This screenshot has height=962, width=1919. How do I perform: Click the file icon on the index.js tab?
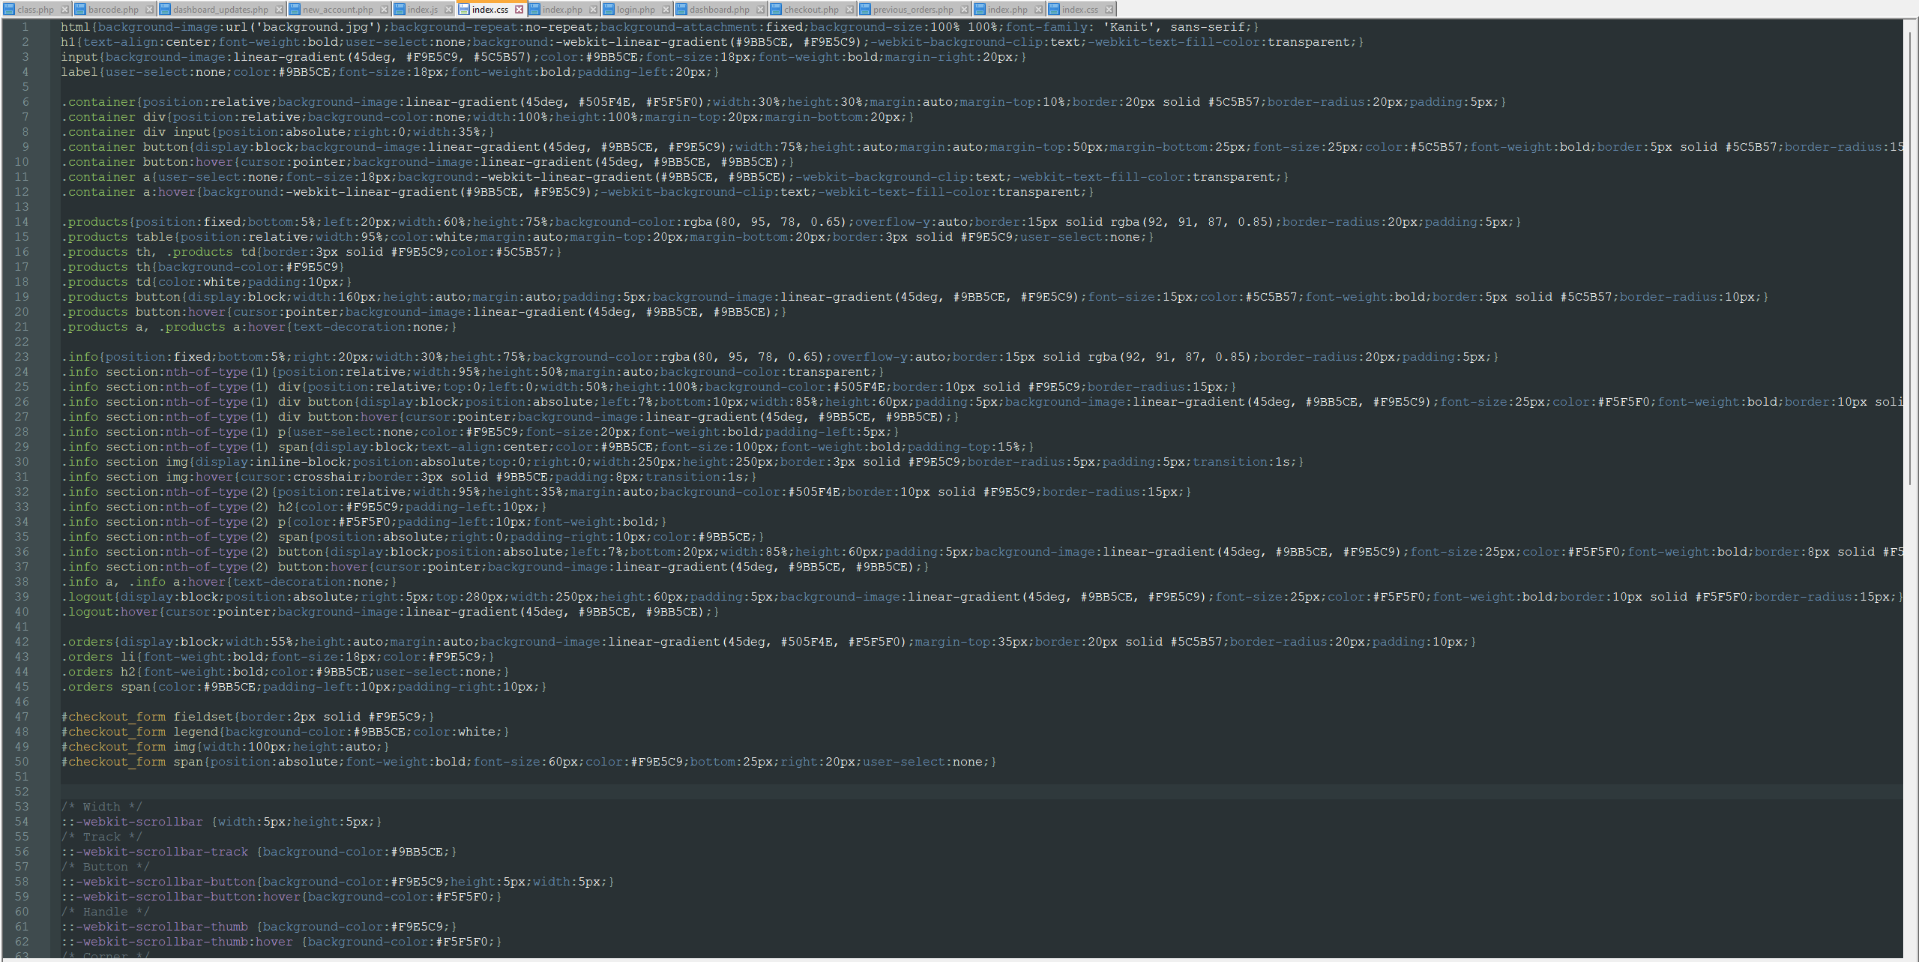[400, 9]
